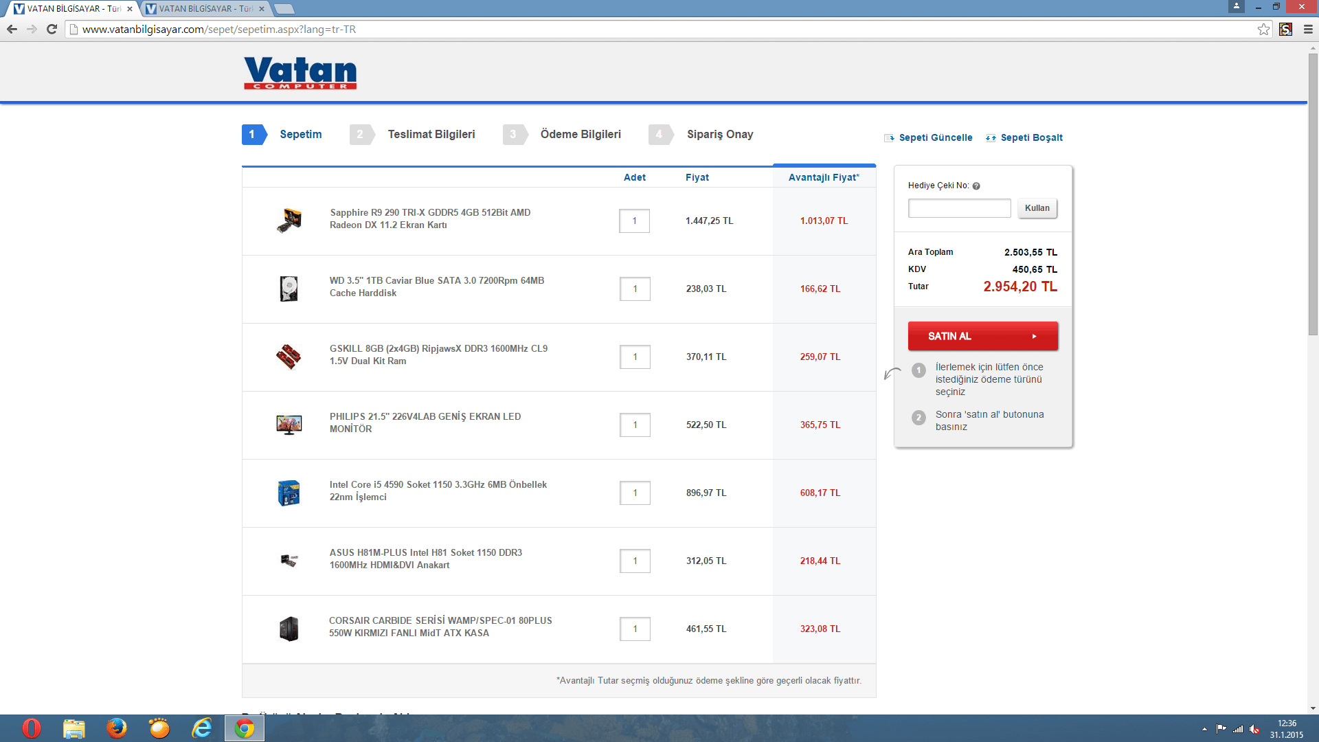Click the Hediye Çeki help question icon
The height and width of the screenshot is (742, 1319).
pos(976,186)
